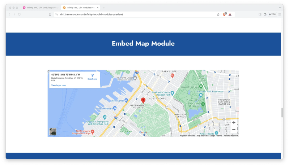Click the share icon in the address bar

218,14
